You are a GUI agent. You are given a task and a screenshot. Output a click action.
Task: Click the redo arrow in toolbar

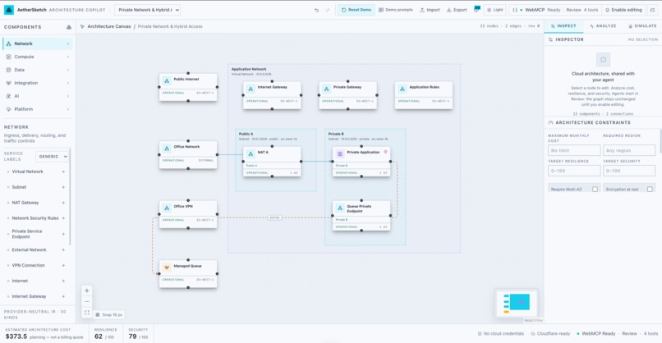(x=328, y=10)
